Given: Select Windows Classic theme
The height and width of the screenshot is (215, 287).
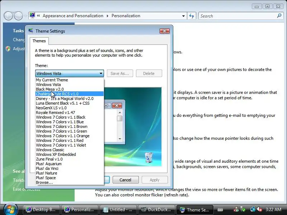Looking at the screenshot, I should [70, 150].
